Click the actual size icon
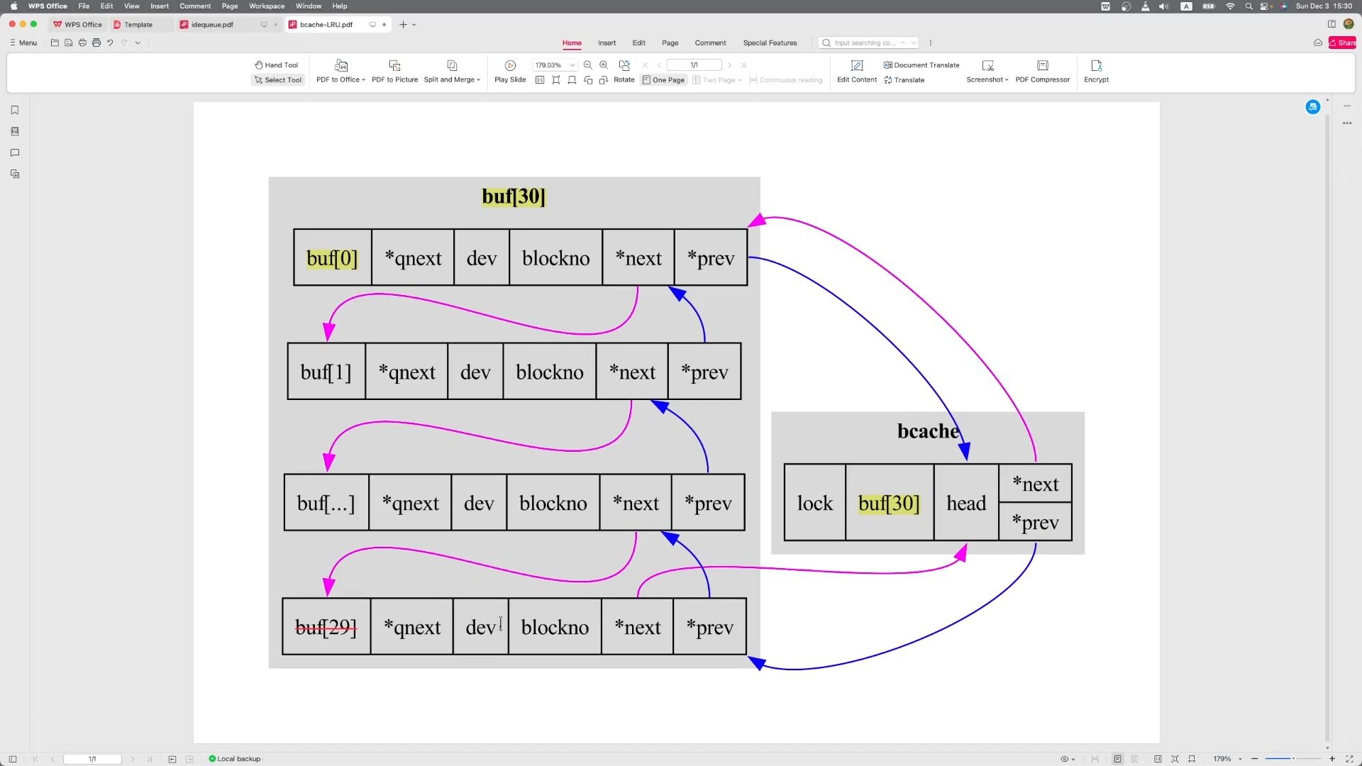 point(540,80)
